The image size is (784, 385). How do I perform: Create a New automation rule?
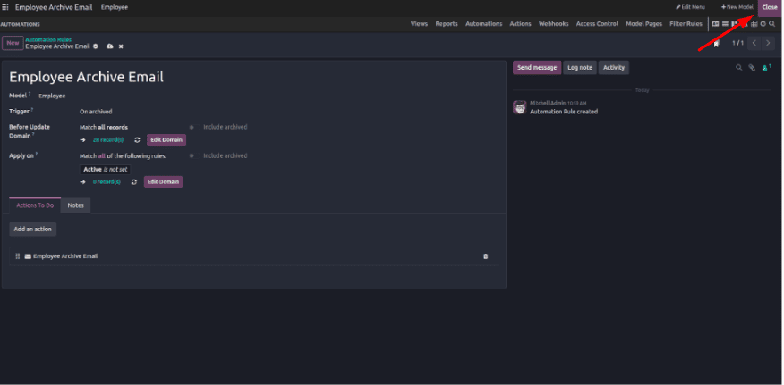tap(13, 43)
